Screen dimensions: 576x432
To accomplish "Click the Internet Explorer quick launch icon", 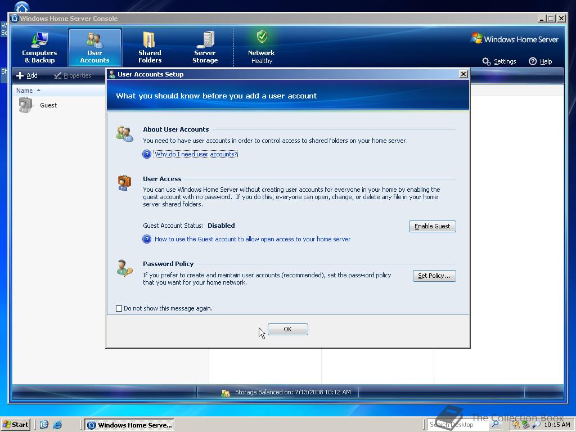I will click(x=57, y=425).
